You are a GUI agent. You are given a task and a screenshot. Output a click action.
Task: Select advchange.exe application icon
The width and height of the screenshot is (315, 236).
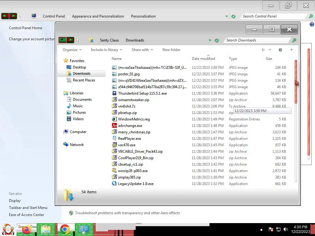[x=114, y=126]
